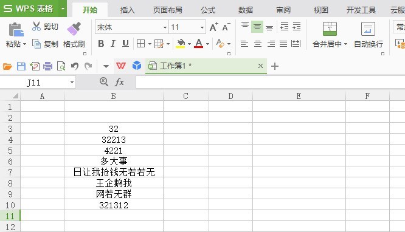Align text to top
This screenshot has width=405, height=232.
click(x=245, y=26)
